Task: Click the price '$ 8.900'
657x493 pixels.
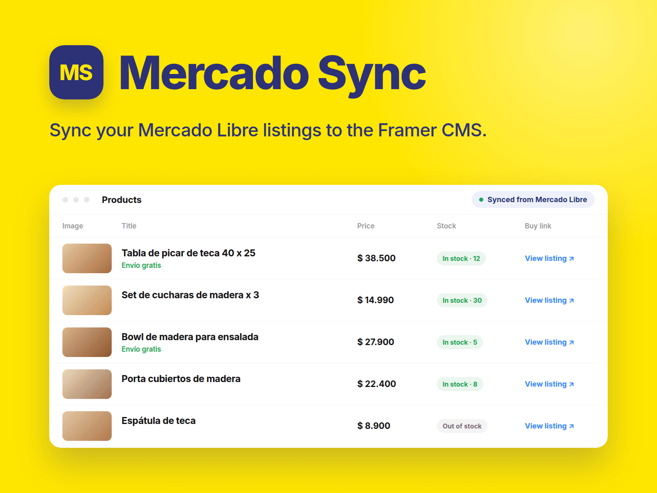Action: (x=374, y=426)
